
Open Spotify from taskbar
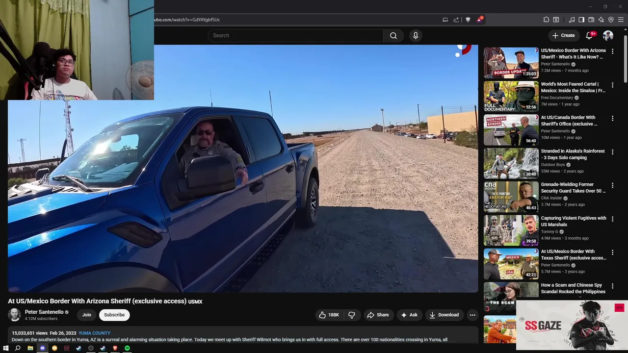pyautogui.click(x=127, y=348)
